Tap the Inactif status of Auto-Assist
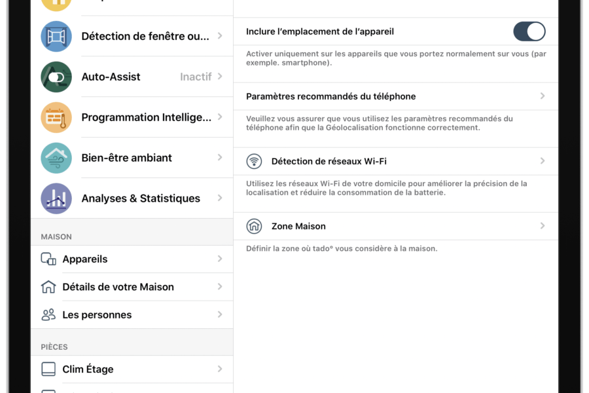This screenshot has width=589, height=393. [196, 77]
